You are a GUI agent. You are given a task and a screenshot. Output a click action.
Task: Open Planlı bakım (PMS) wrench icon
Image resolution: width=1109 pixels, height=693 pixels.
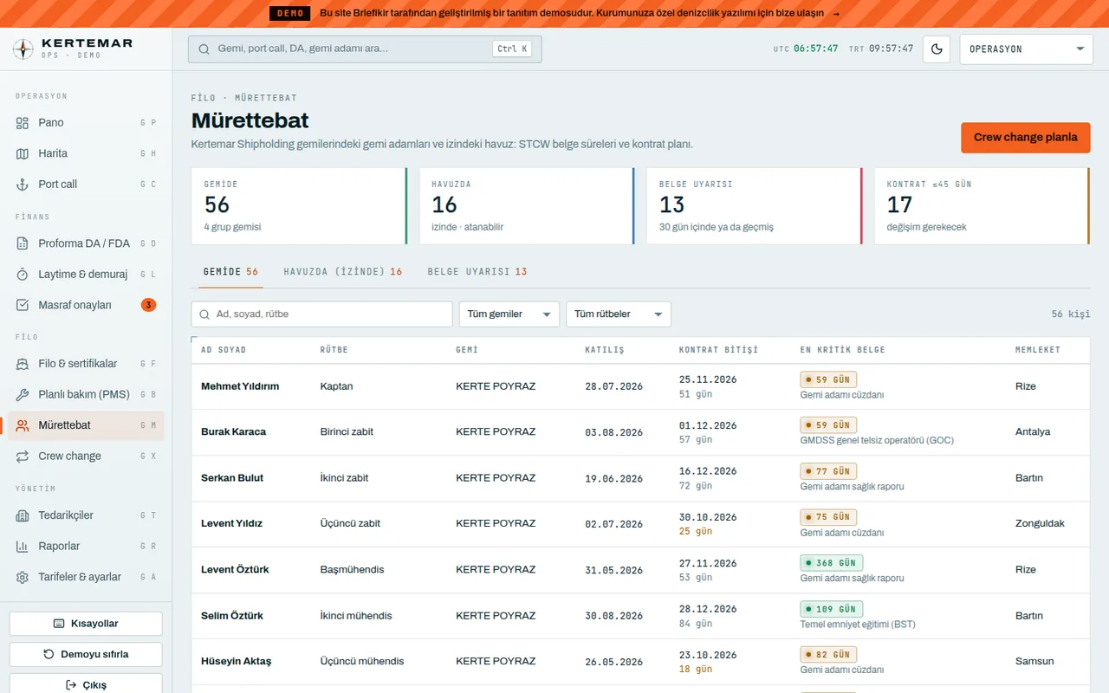point(23,395)
